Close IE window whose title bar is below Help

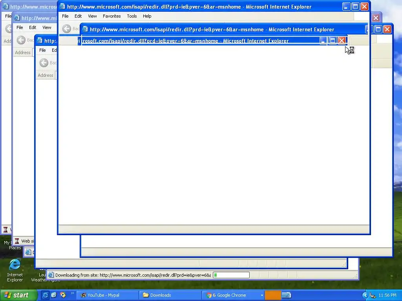point(387,29)
